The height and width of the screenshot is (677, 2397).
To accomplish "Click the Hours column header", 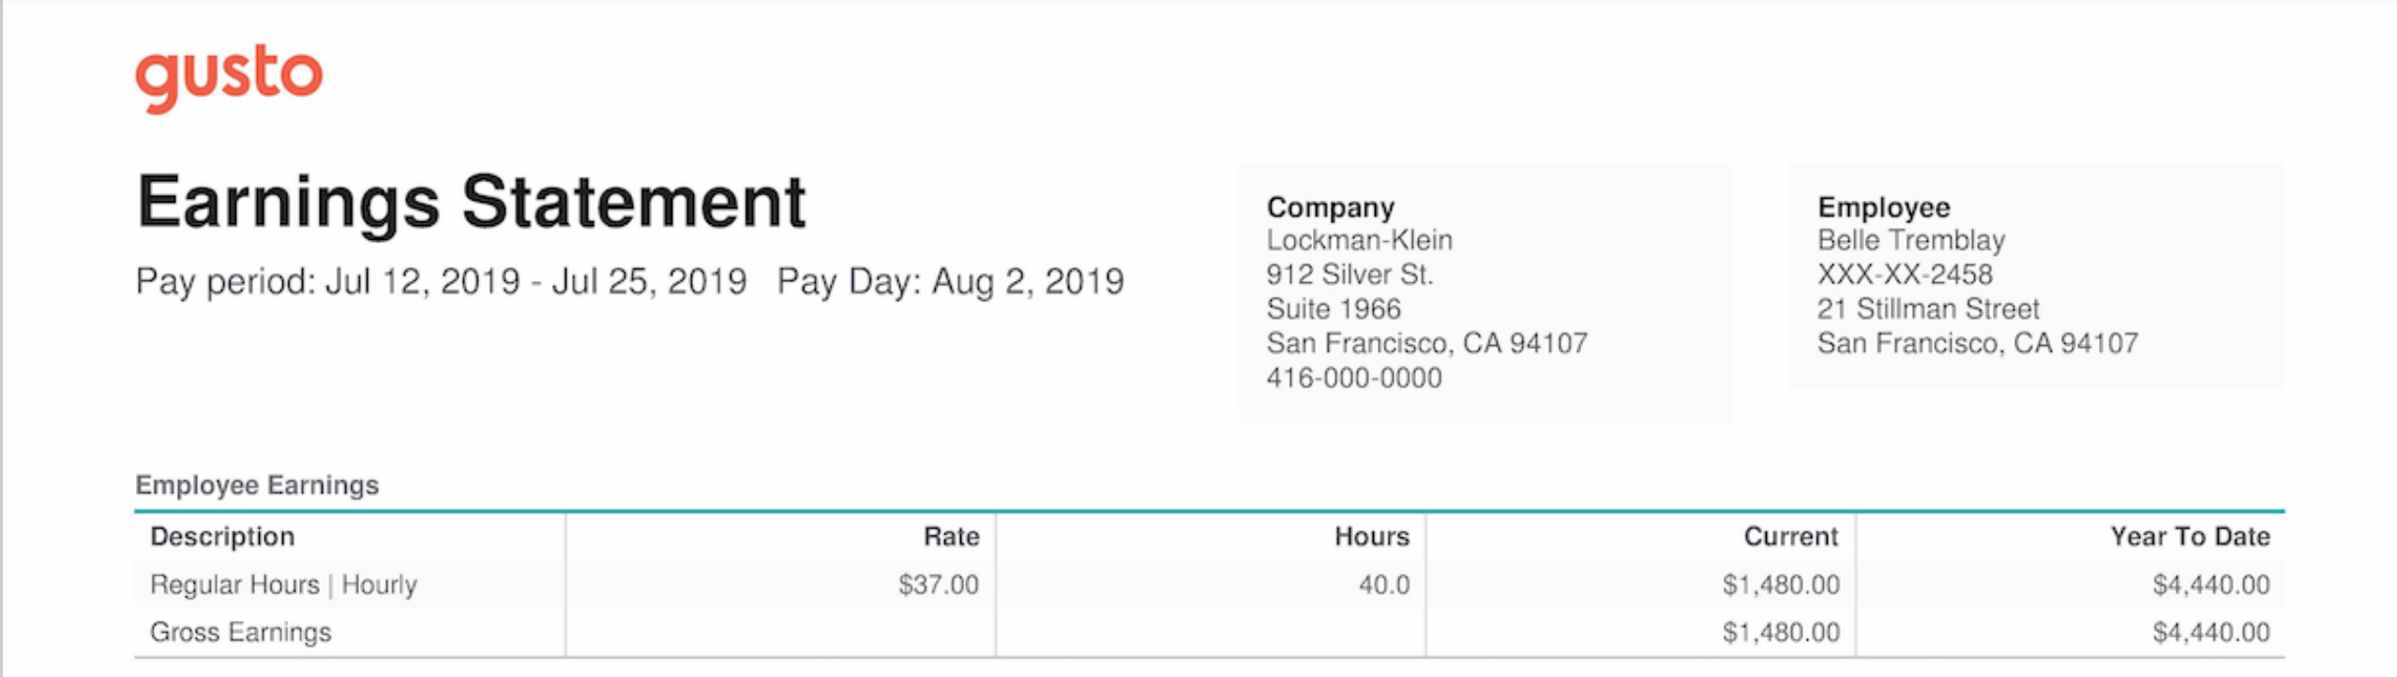I will [x=1372, y=536].
